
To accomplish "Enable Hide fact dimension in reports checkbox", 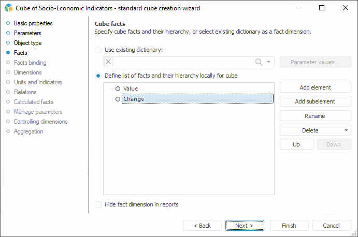I will [x=98, y=204].
